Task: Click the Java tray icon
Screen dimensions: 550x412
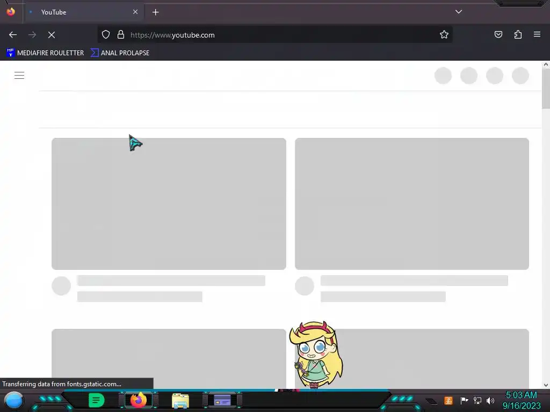Action: [448, 400]
